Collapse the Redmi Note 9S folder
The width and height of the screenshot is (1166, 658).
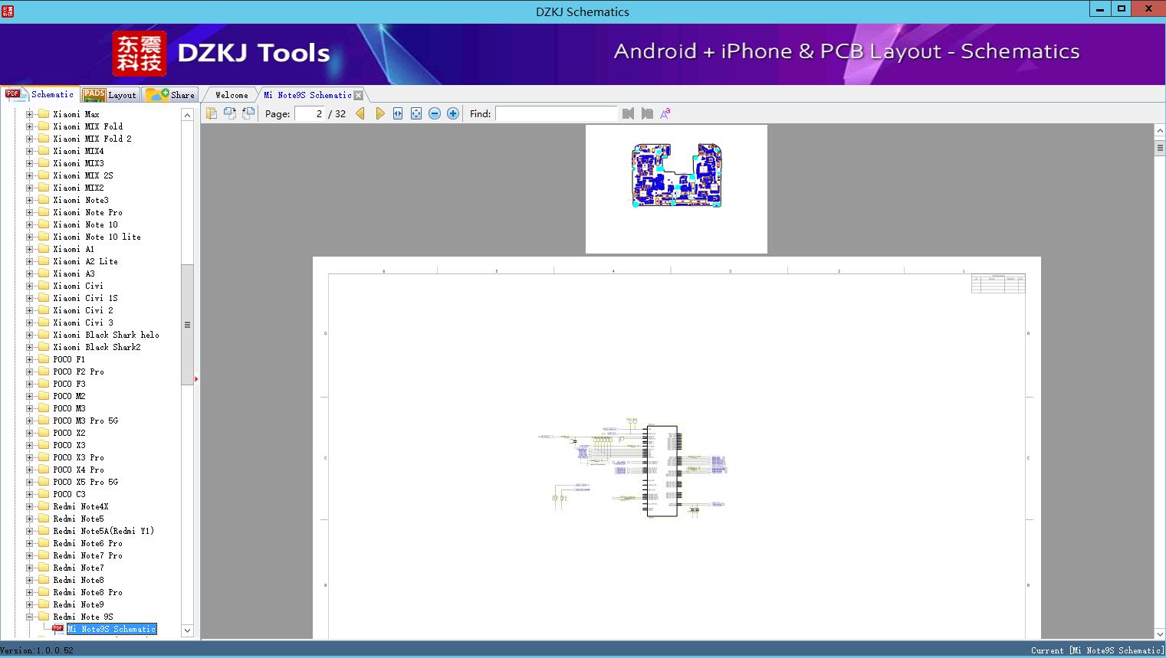[x=30, y=617]
